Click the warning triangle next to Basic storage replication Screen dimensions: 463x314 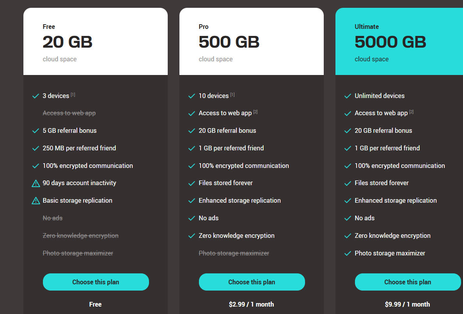[36, 201]
